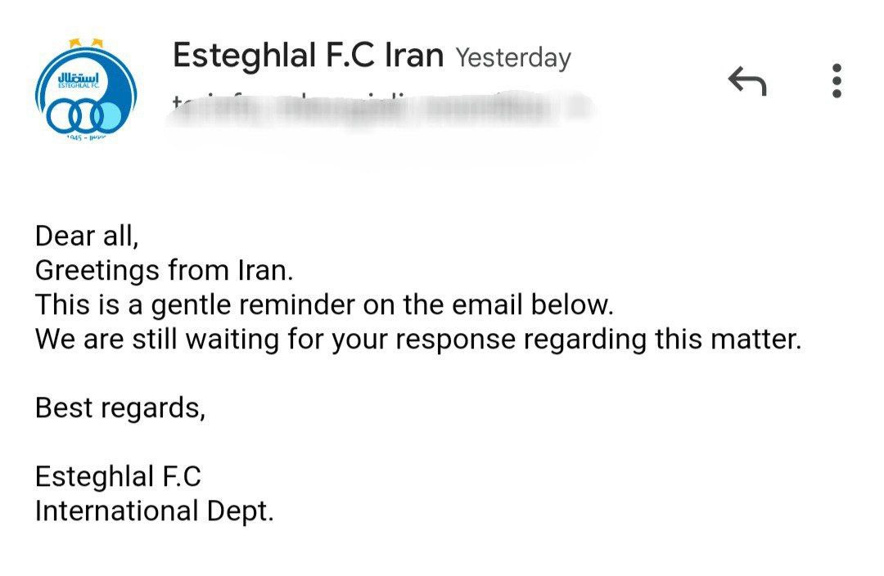Expand the blurred recipient details line

coord(381,109)
